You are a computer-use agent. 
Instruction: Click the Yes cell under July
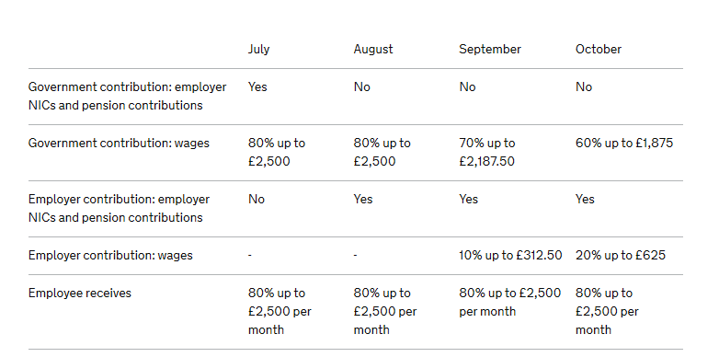click(257, 86)
